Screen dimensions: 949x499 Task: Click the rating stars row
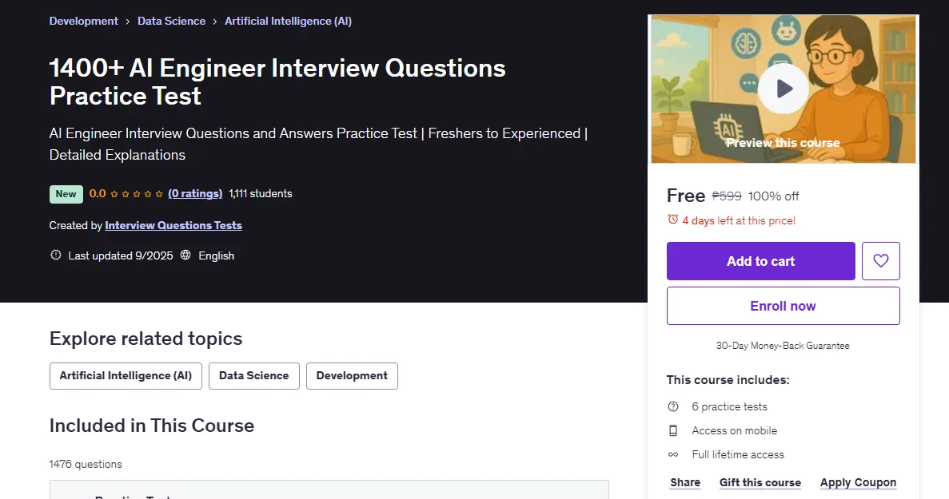coord(137,194)
